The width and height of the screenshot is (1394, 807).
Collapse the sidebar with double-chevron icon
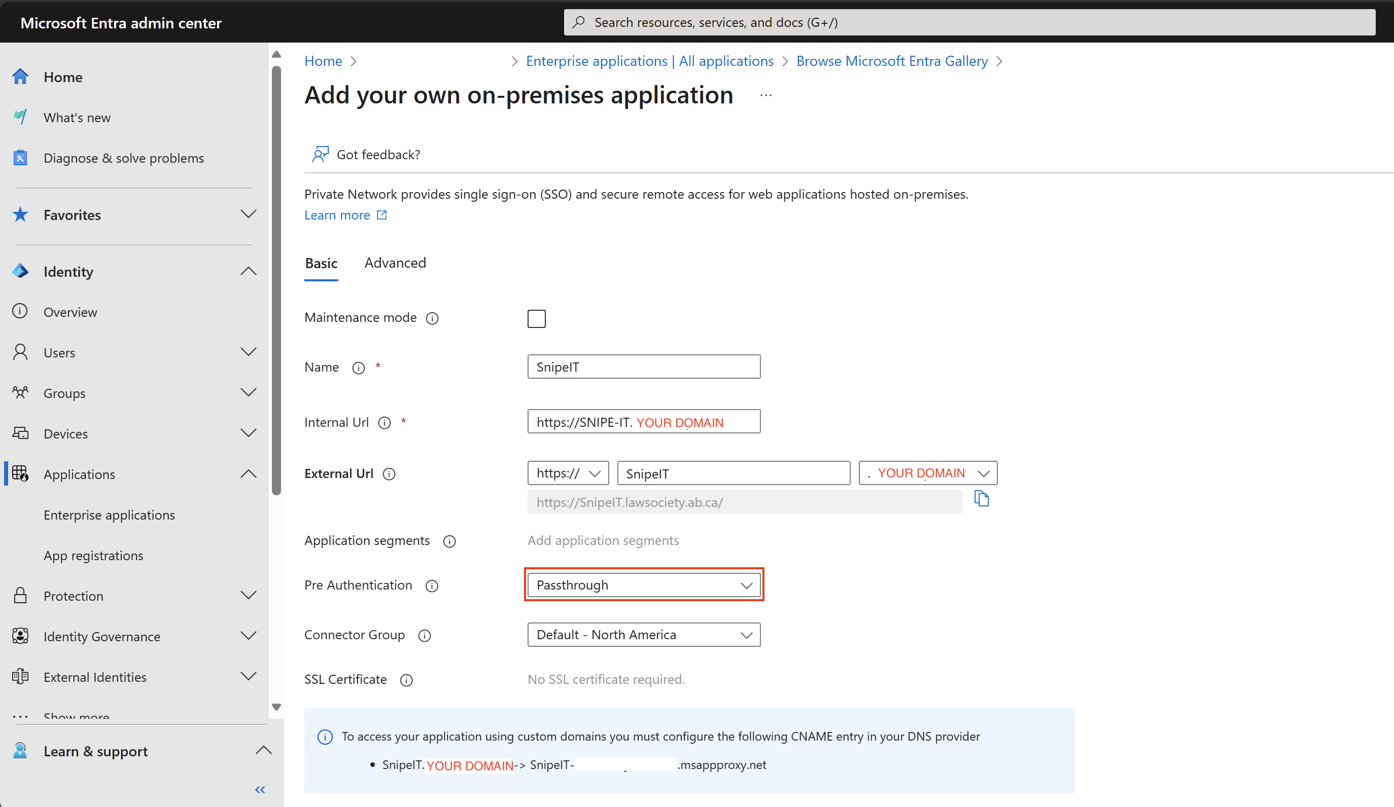[x=260, y=789]
